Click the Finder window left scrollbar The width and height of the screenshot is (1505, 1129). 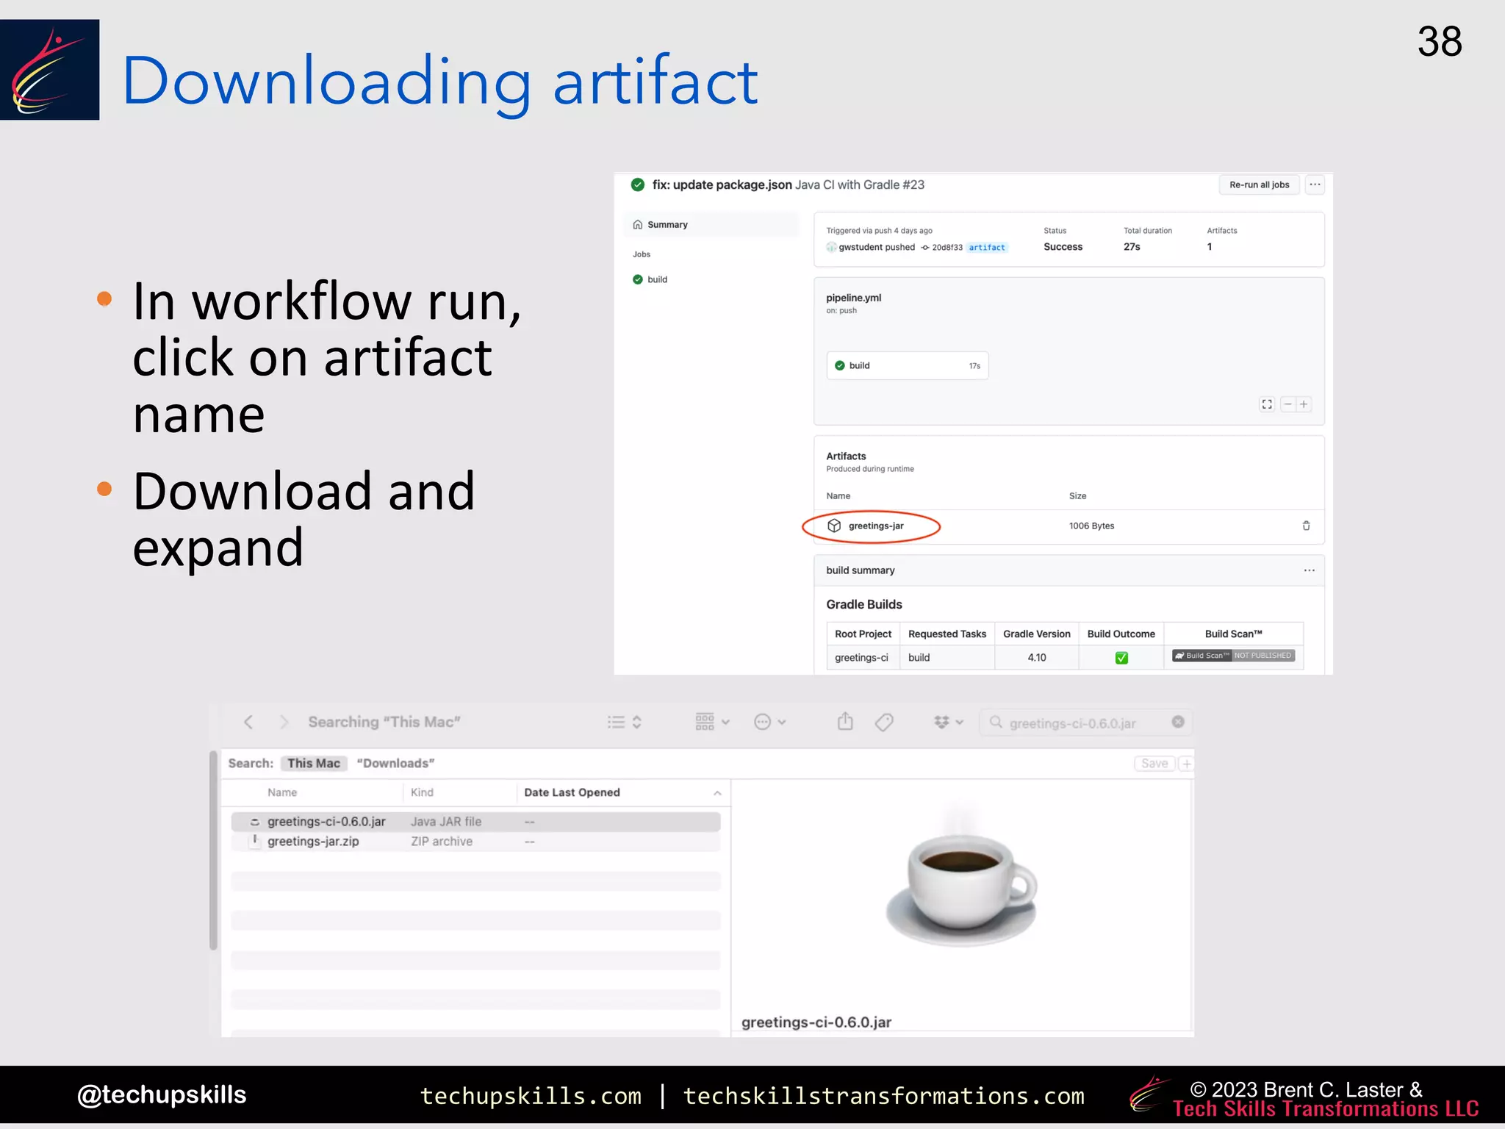[x=213, y=850]
